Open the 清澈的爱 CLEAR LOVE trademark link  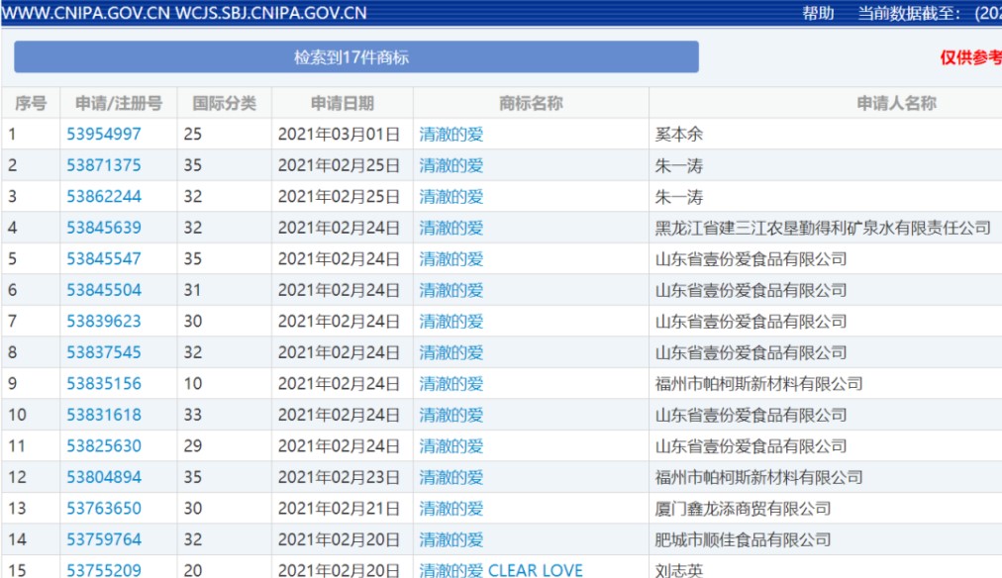(501, 570)
